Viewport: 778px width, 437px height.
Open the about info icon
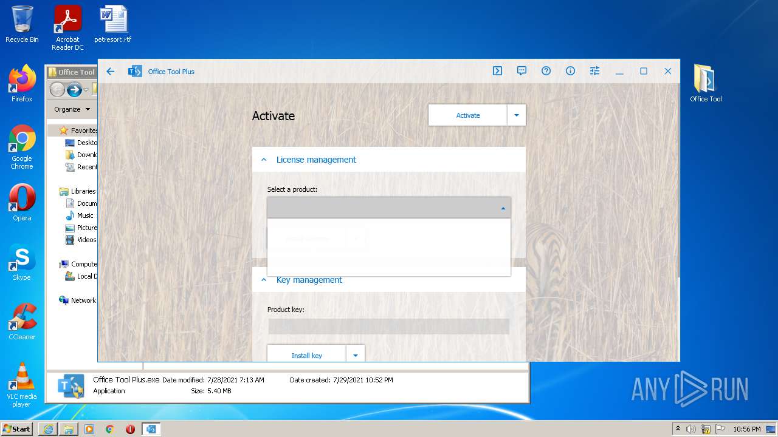coord(570,71)
